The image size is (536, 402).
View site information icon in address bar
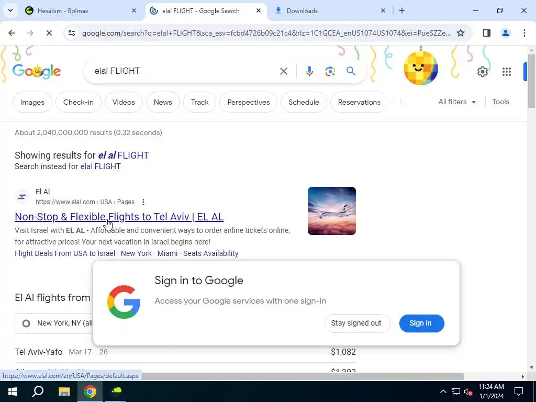(71, 33)
